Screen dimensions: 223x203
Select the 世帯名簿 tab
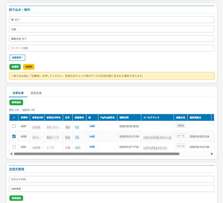(x=18, y=93)
